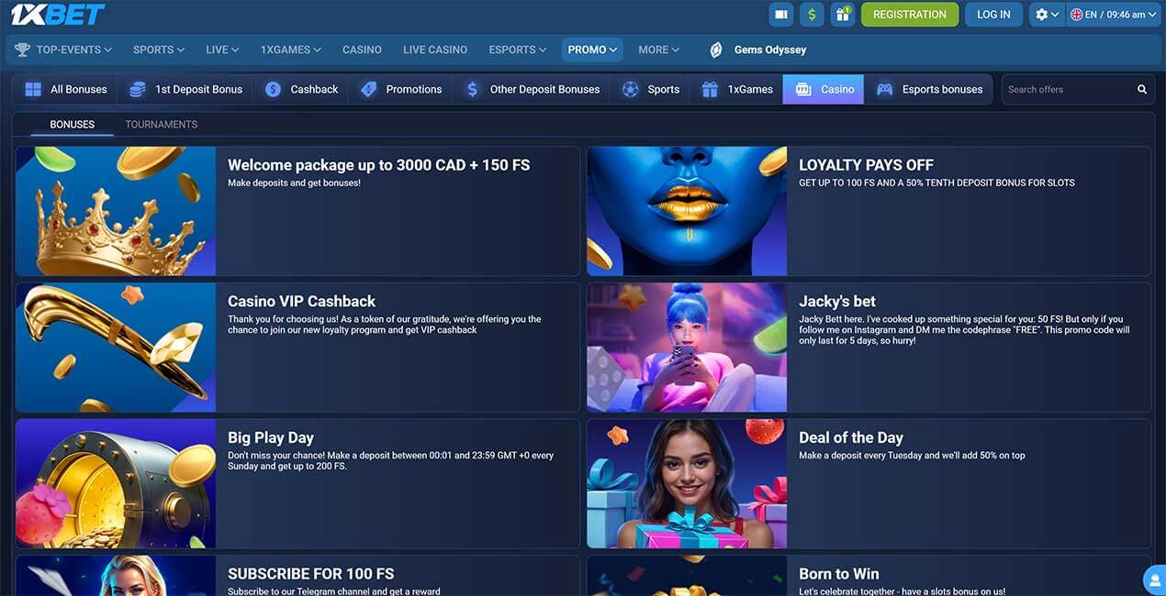The width and height of the screenshot is (1166, 596).
Task: Click the Casino slot machine icon
Action: tap(802, 89)
